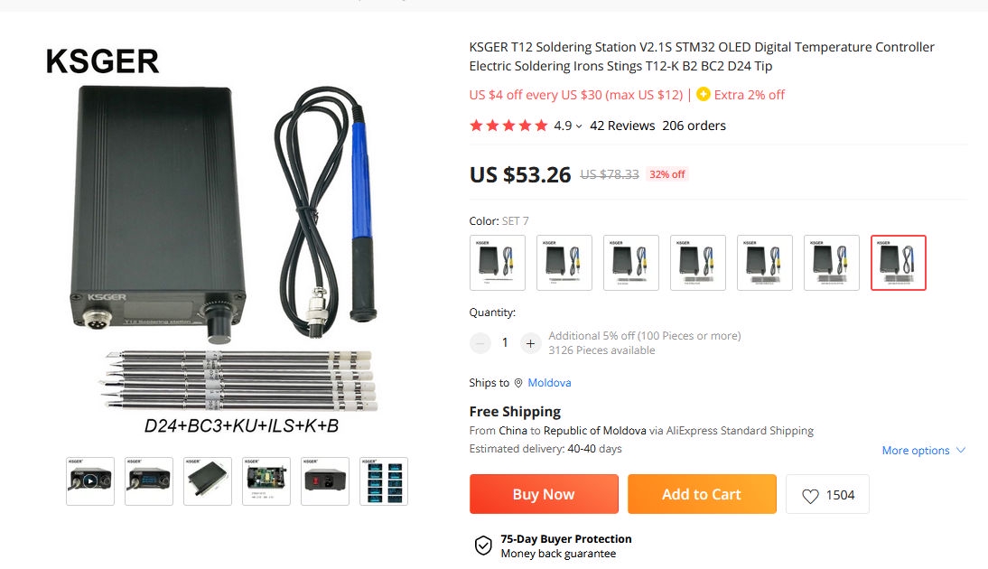988x569 pixels.
Task: View the last screen-displays gallery thumbnail
Action: [x=384, y=481]
